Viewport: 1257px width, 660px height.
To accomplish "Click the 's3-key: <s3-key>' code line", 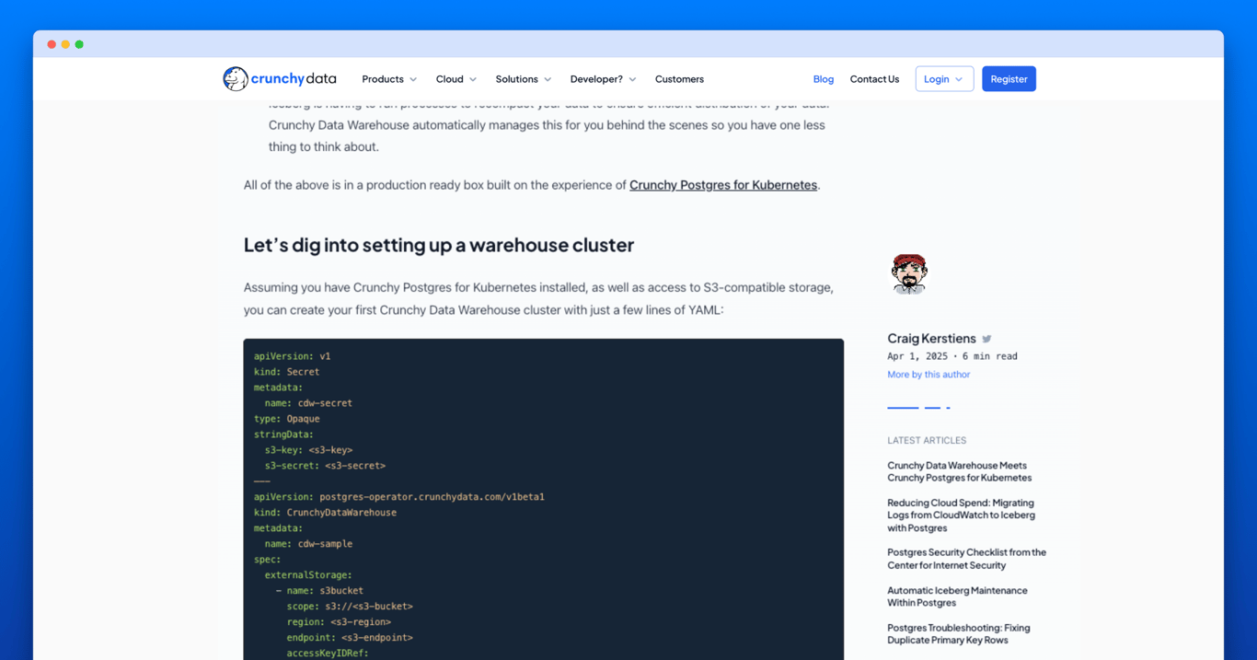I will coord(308,450).
